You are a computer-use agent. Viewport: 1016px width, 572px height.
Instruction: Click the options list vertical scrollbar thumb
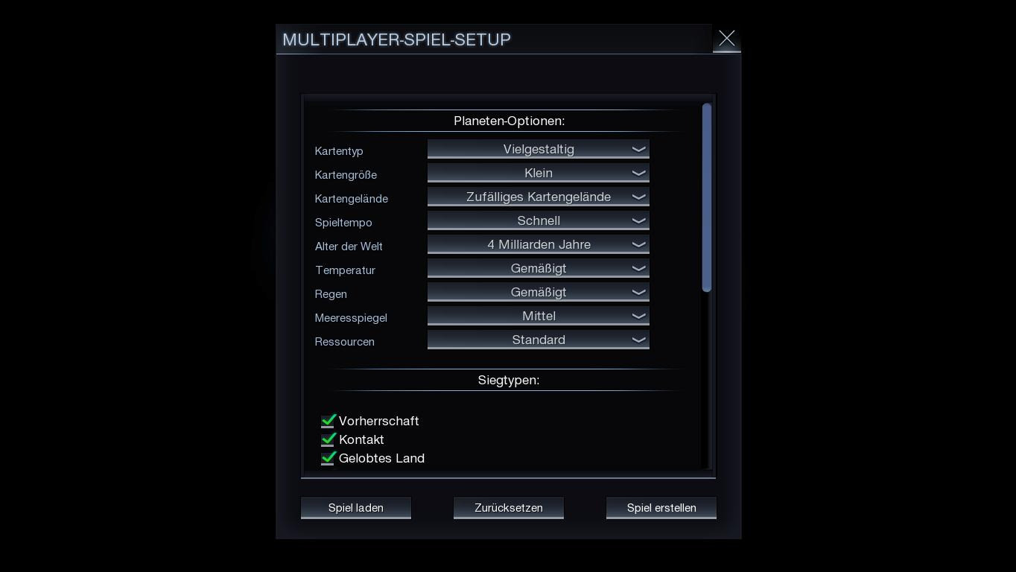pyautogui.click(x=707, y=197)
